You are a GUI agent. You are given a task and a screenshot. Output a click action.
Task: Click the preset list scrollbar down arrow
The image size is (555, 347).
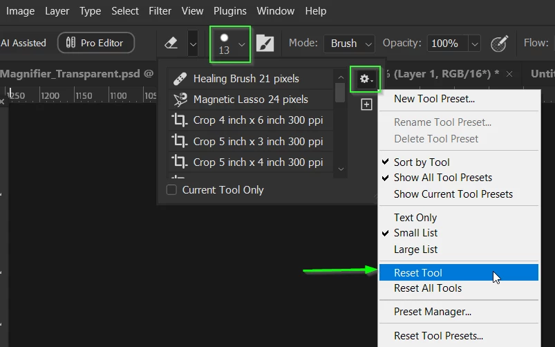click(x=341, y=169)
